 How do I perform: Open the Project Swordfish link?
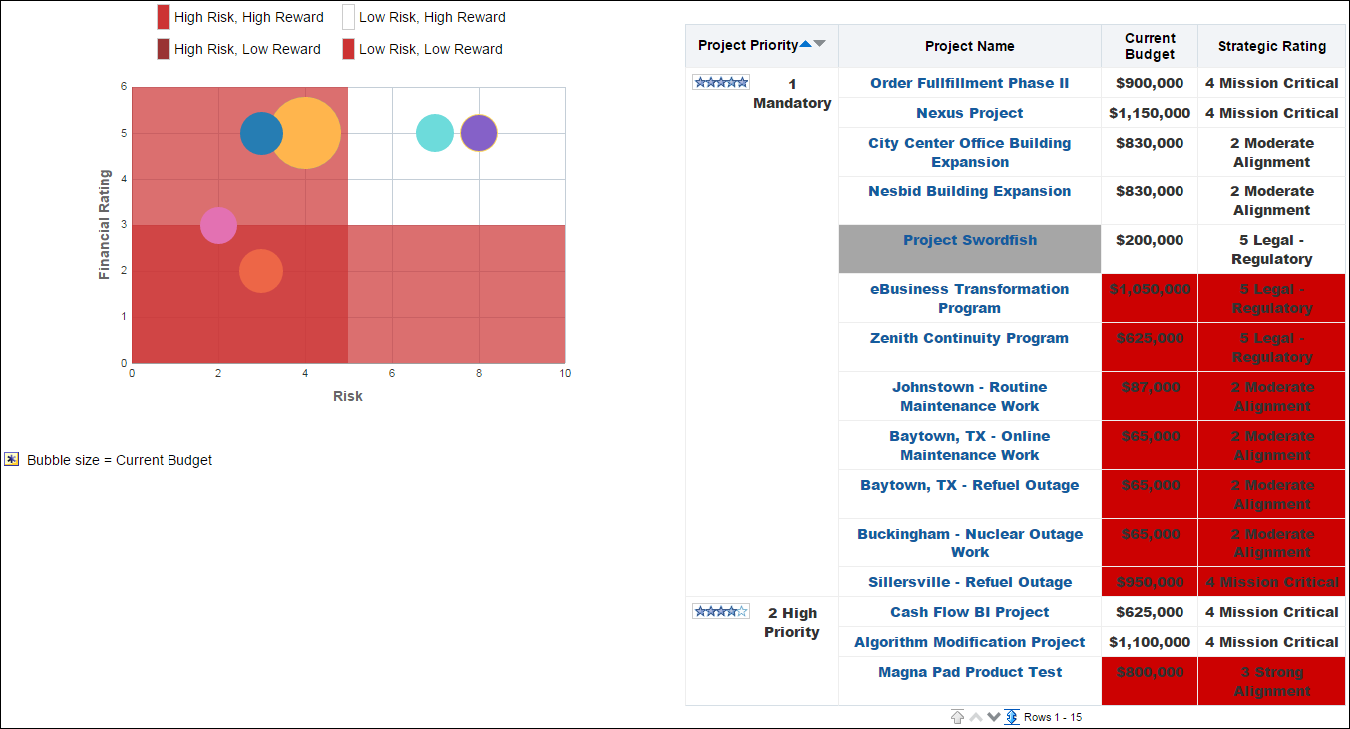[969, 239]
